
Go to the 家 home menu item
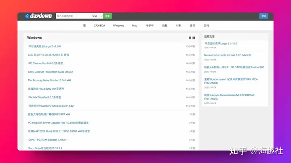pyautogui.click(x=84, y=25)
